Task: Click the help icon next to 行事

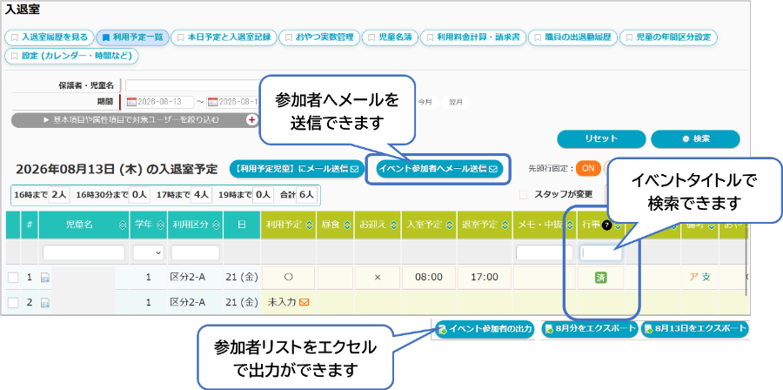Action: [607, 225]
